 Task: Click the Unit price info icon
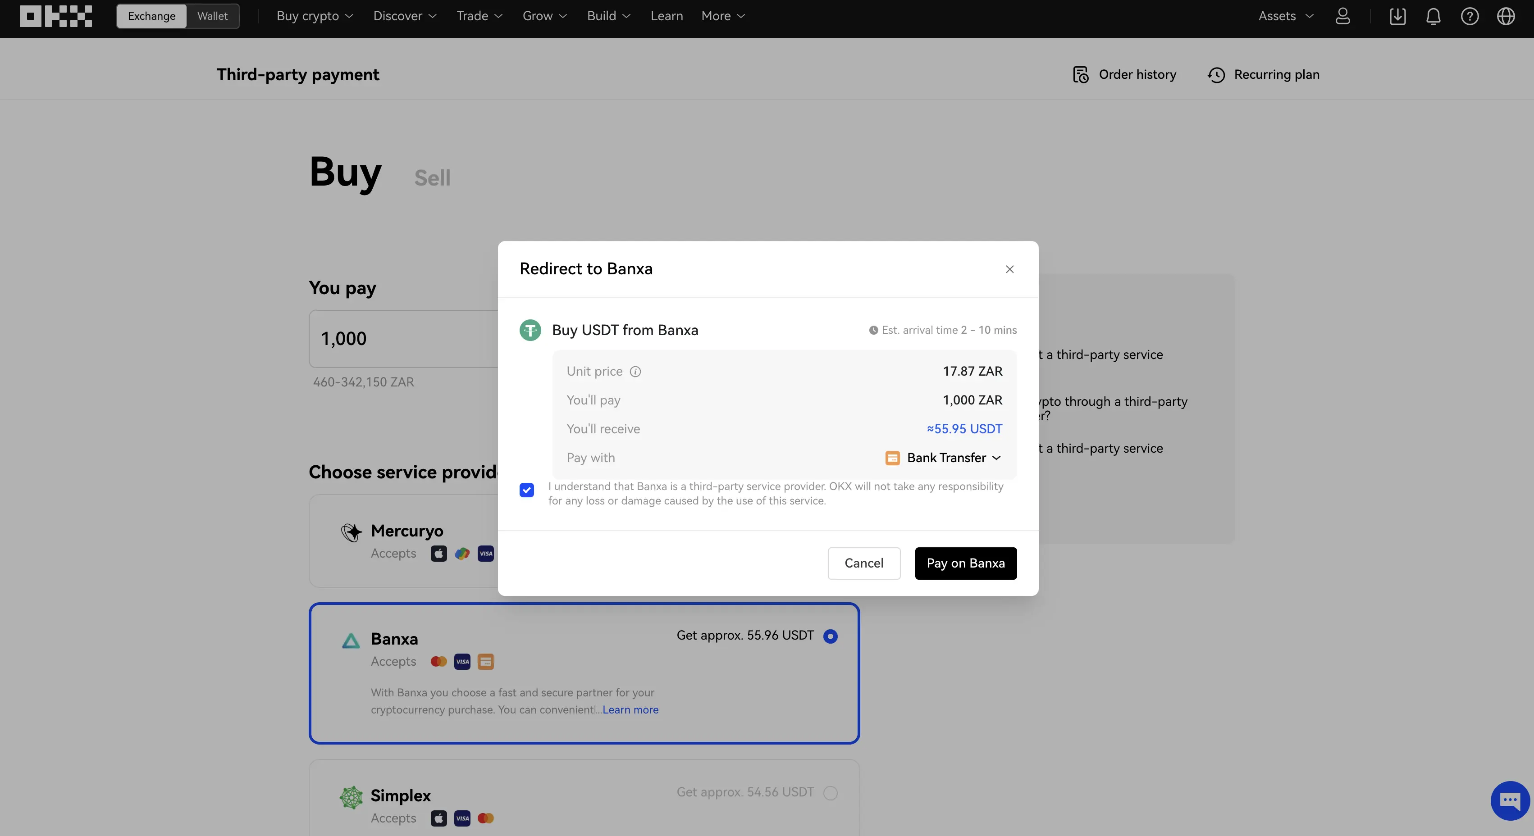pyautogui.click(x=635, y=371)
